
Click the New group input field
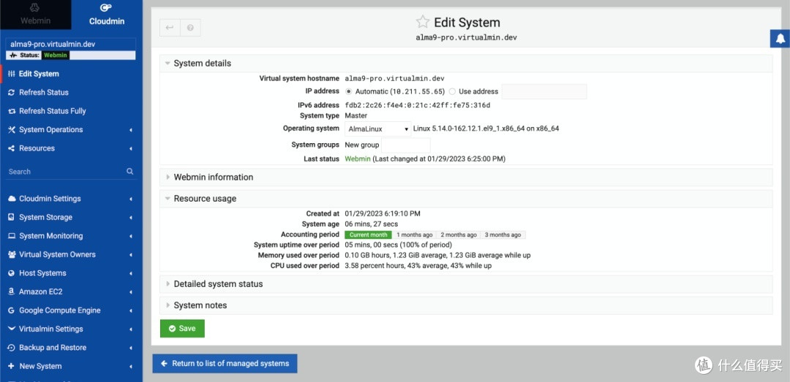(406, 145)
